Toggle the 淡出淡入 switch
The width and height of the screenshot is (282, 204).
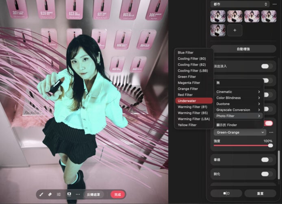[x=267, y=66]
